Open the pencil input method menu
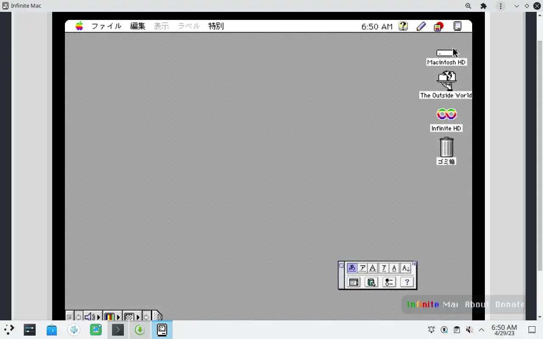This screenshot has width=543, height=339. pos(421,26)
